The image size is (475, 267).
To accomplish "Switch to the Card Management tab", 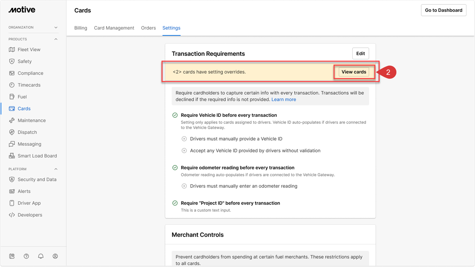I will pyautogui.click(x=114, y=28).
